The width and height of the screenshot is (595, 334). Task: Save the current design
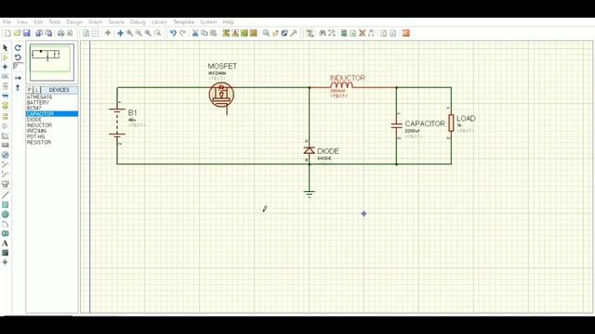coord(27,33)
